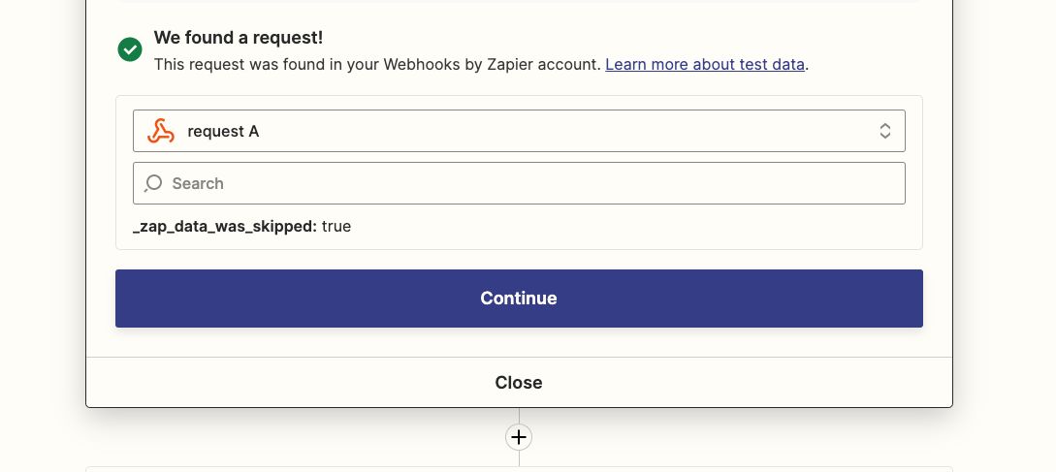Click the green success checkmark icon
This screenshot has height=472, width=1056.
point(130,49)
